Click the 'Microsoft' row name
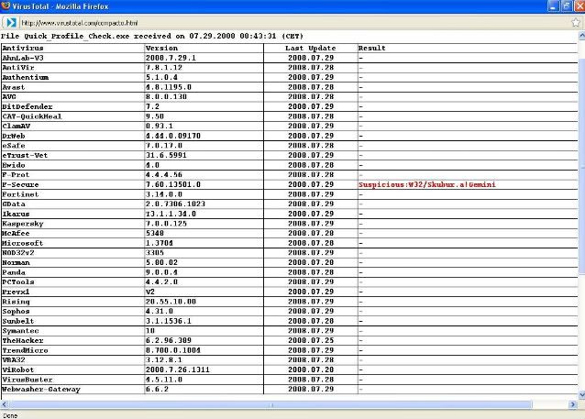585x419 pixels. coord(22,243)
